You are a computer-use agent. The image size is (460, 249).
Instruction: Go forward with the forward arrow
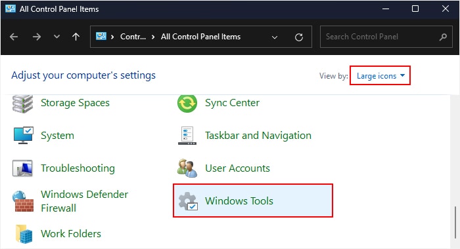(37, 37)
